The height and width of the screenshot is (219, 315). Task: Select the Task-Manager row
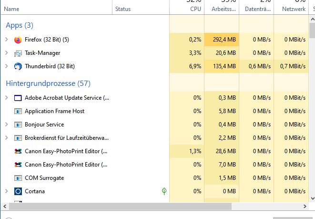[x=155, y=53]
